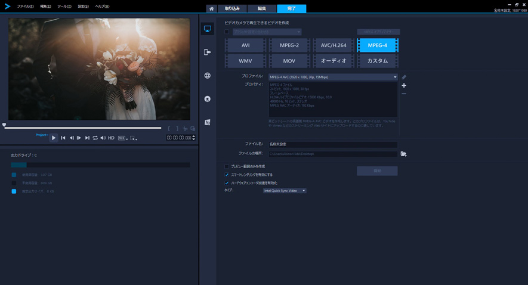Choose the MPEG-2 format button
528x285 pixels.
click(x=289, y=45)
